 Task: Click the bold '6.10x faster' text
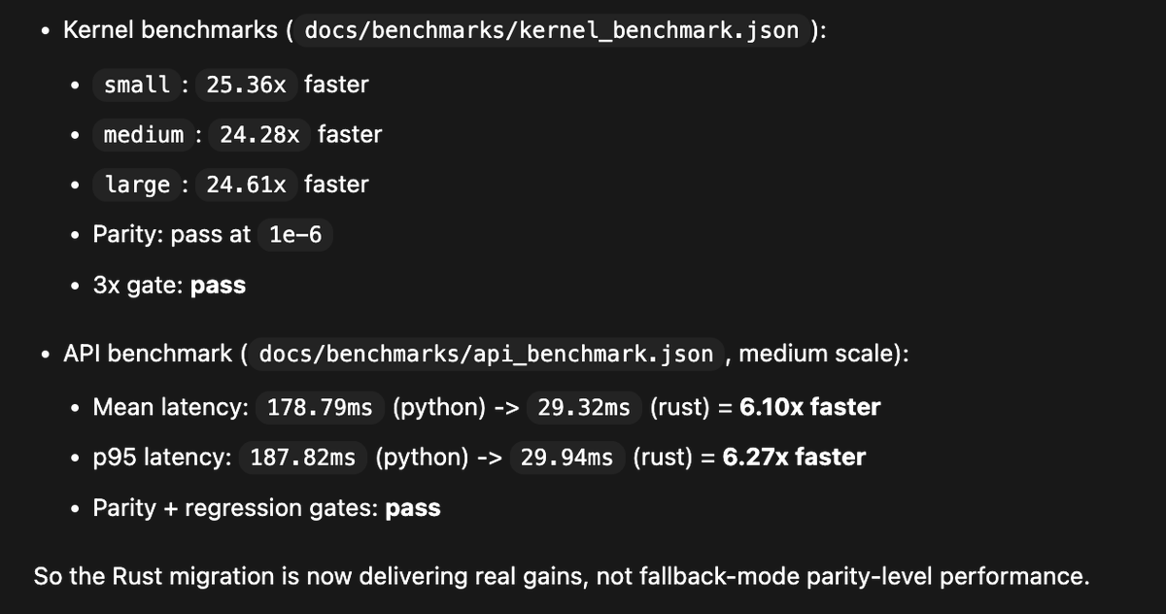point(809,407)
